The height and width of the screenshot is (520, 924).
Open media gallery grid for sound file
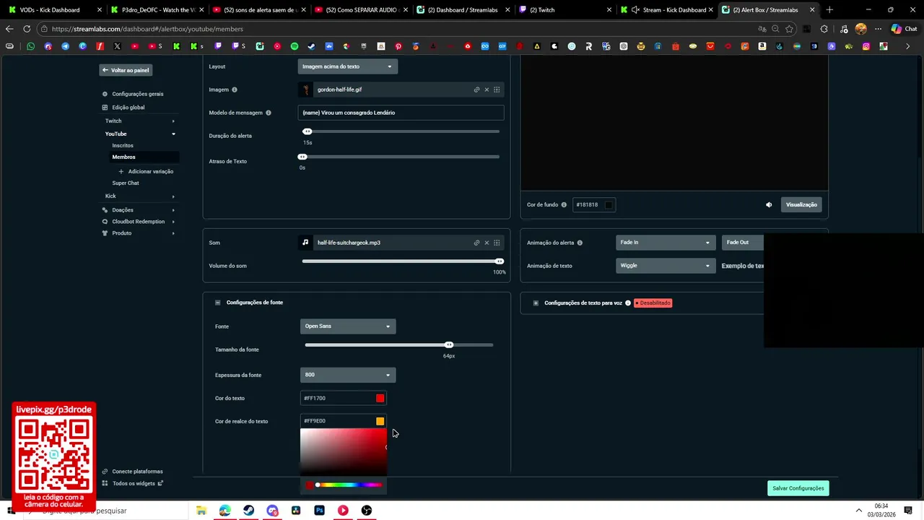[497, 243]
